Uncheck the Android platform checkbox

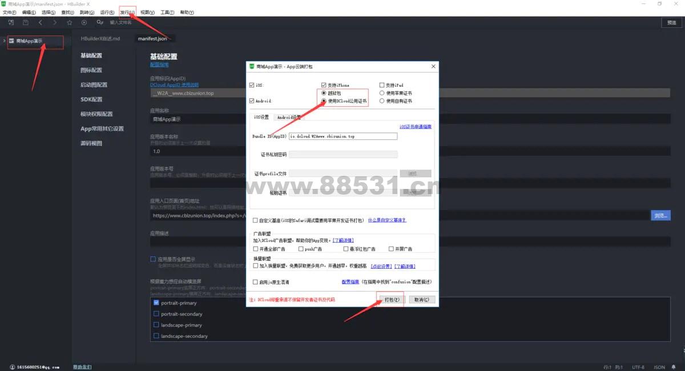[x=252, y=100]
